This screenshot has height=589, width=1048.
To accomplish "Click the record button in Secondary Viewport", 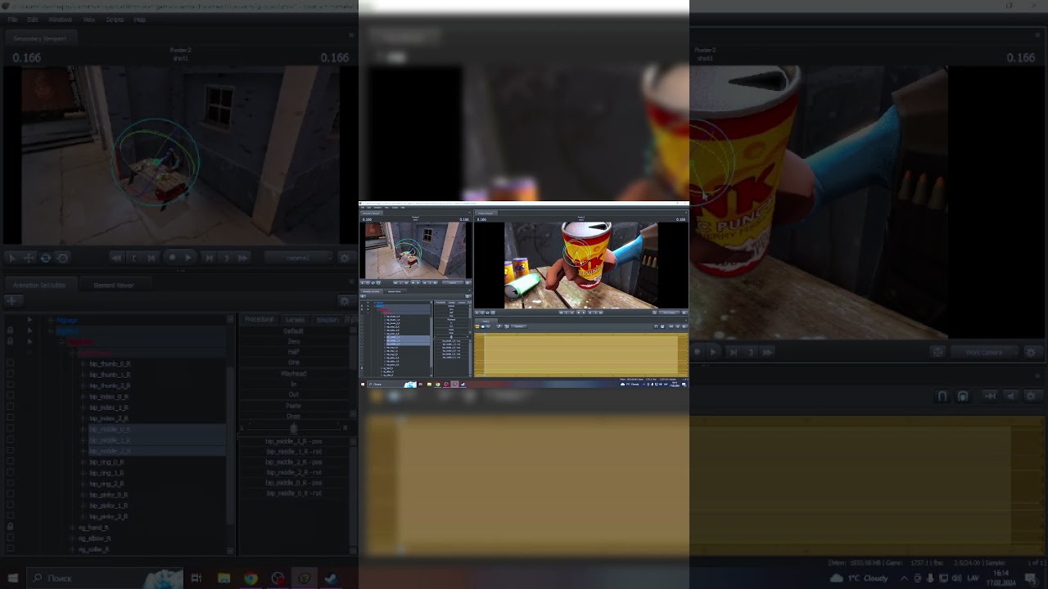I will pos(172,258).
